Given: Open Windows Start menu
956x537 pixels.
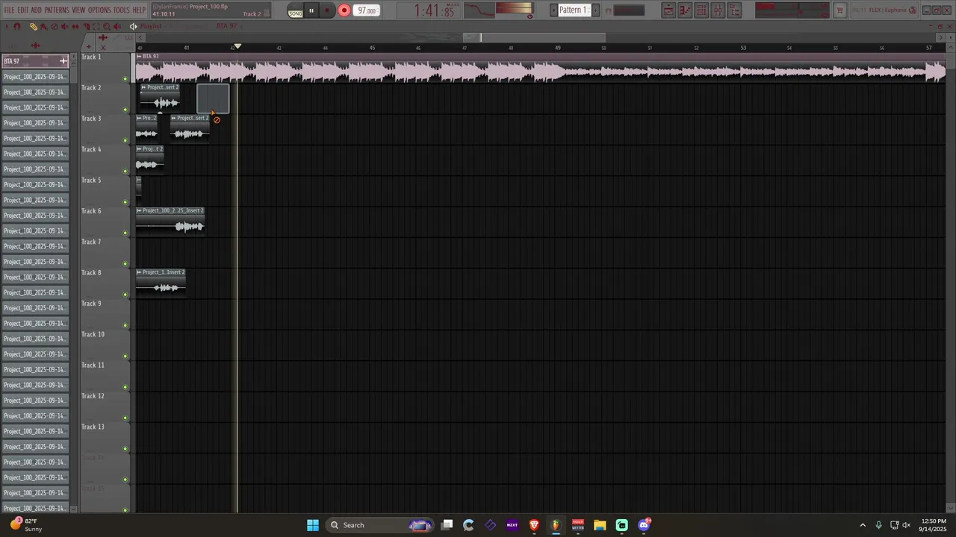Looking at the screenshot, I should pyautogui.click(x=313, y=525).
